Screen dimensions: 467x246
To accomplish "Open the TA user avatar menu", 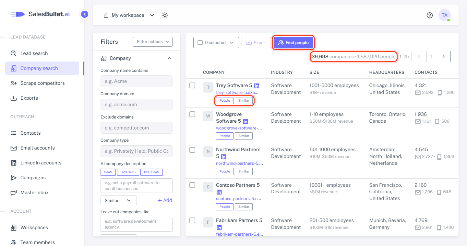I will click(x=445, y=15).
